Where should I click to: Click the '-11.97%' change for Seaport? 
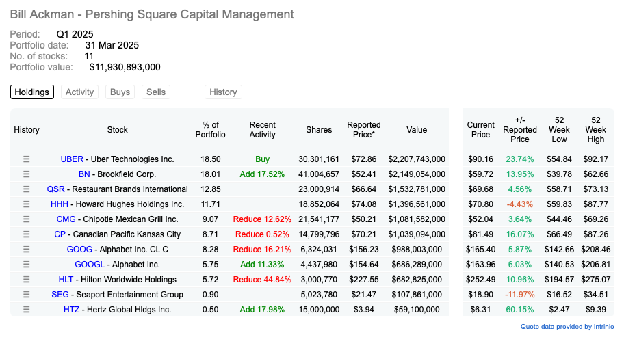pos(520,295)
